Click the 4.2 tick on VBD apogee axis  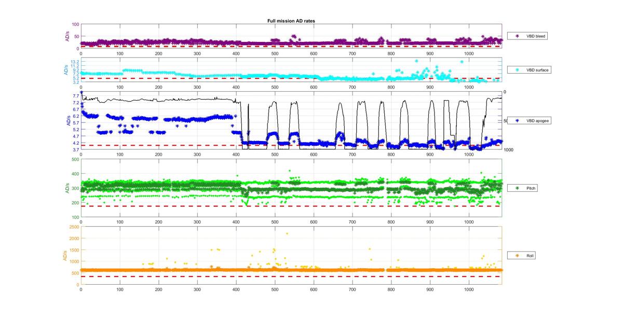tap(76, 143)
